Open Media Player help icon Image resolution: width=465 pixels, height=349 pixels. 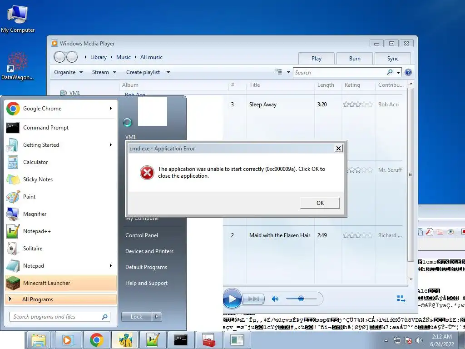408,72
